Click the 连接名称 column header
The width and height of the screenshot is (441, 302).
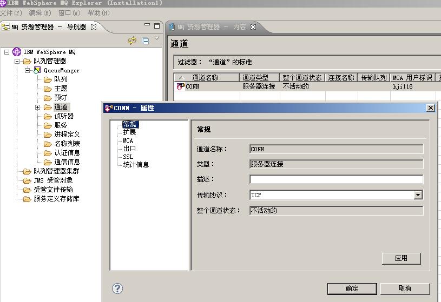[x=341, y=78]
